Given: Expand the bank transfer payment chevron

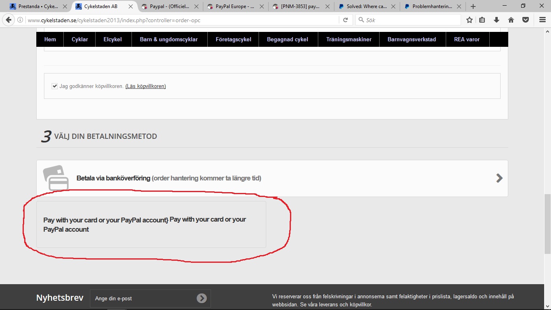Looking at the screenshot, I should (499, 178).
